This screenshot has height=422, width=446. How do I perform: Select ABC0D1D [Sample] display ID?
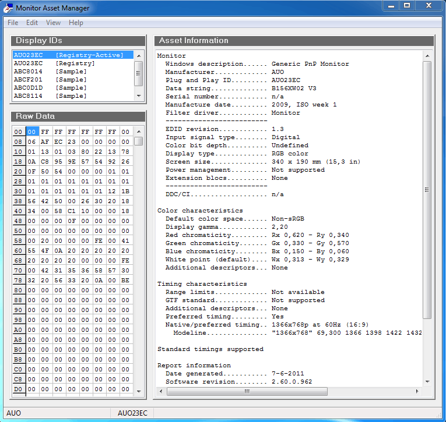click(73, 88)
